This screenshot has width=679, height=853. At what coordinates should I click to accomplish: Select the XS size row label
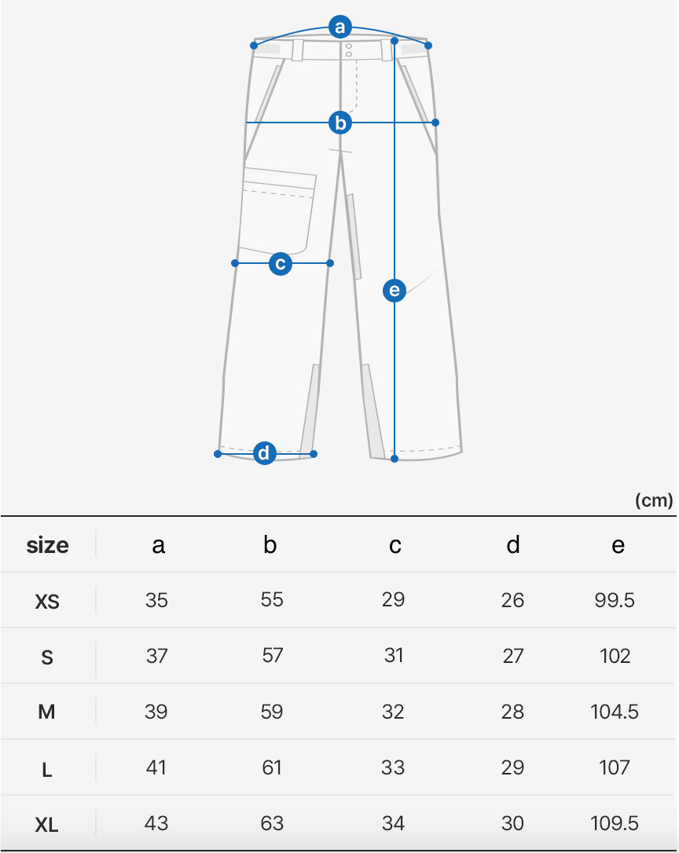pos(47,602)
